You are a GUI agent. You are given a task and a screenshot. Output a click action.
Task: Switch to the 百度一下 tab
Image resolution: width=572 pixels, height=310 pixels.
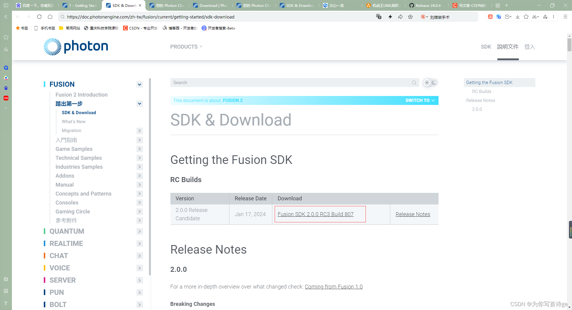(35, 5)
